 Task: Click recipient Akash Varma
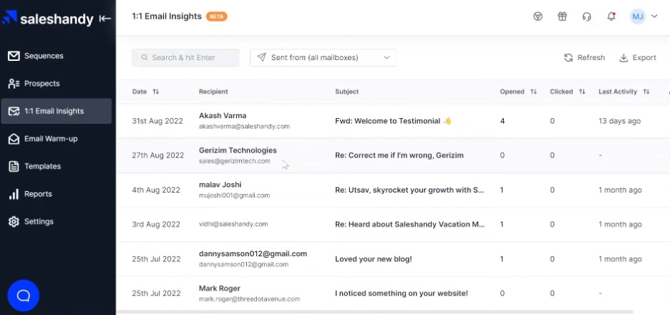[223, 116]
